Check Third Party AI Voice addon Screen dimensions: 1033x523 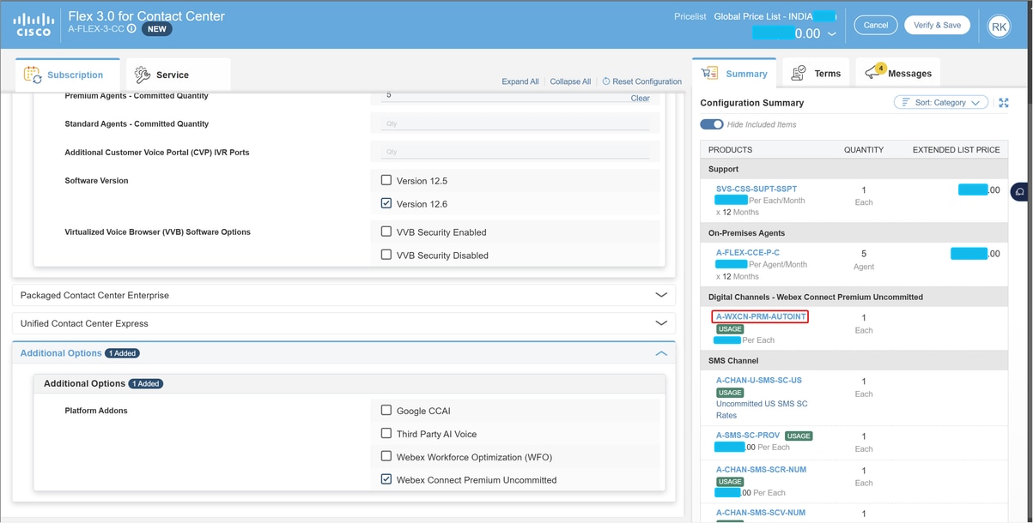386,434
